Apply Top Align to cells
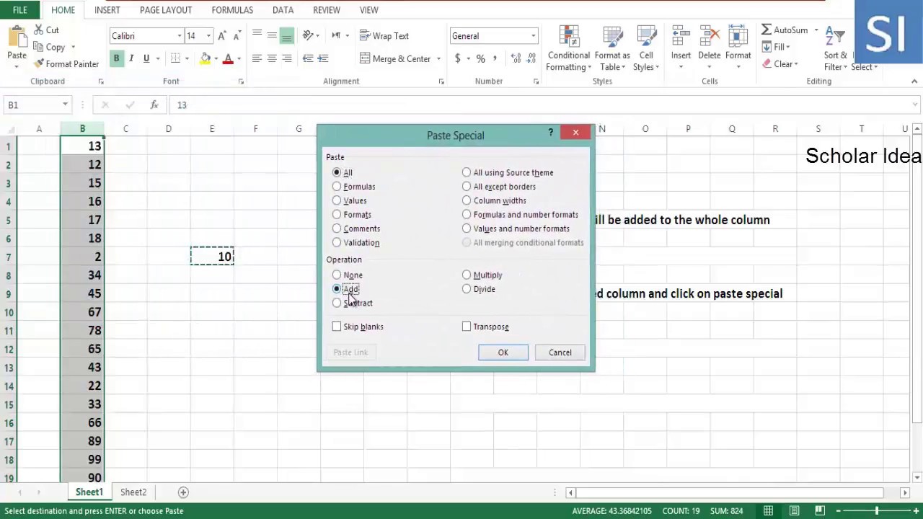Image resolution: width=923 pixels, height=519 pixels. 257,35
